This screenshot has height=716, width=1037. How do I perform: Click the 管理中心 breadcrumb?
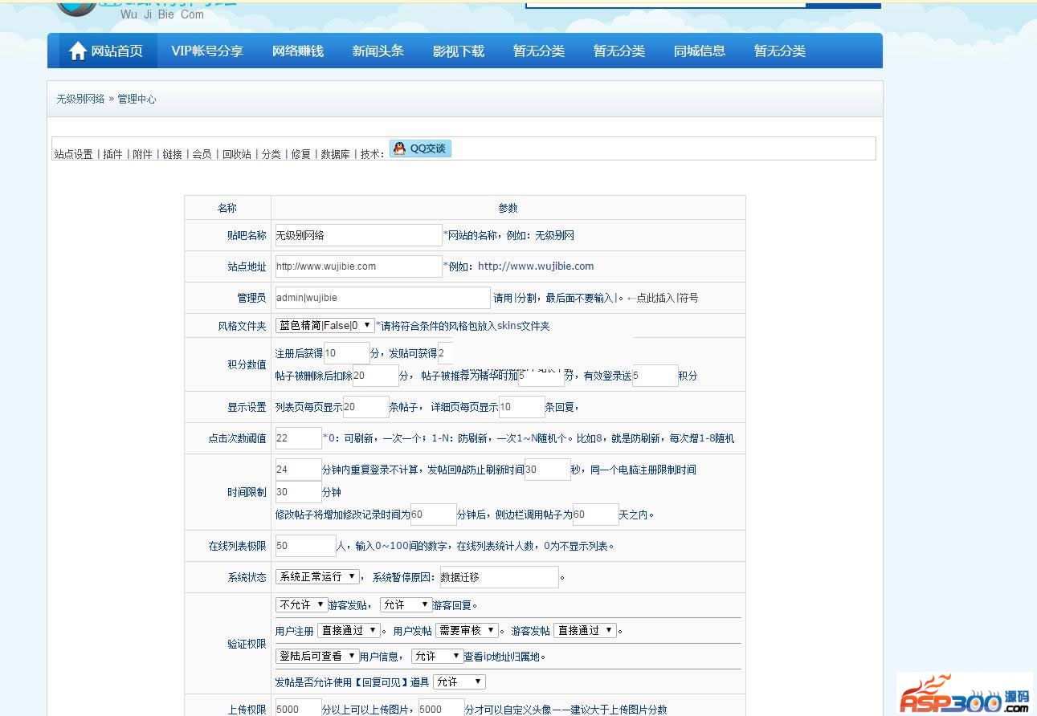tap(137, 99)
